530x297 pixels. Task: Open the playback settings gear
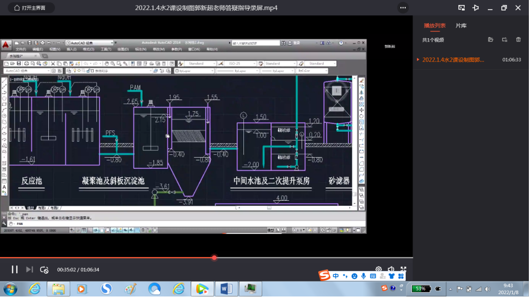(x=379, y=269)
